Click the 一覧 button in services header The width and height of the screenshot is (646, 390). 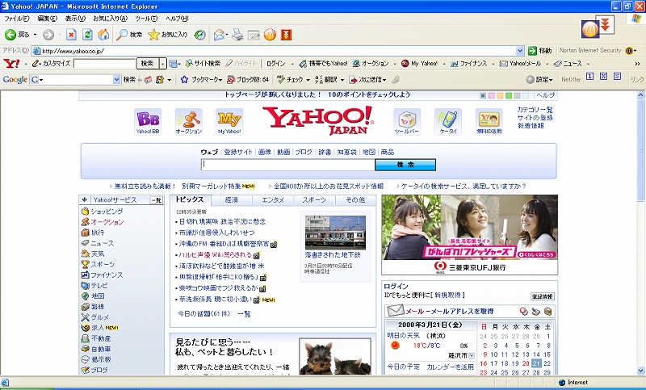(x=156, y=200)
